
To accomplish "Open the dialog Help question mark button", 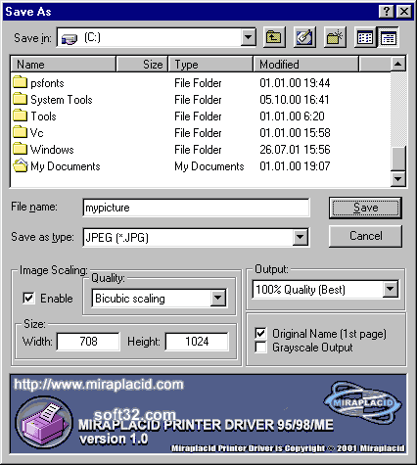I will 386,12.
